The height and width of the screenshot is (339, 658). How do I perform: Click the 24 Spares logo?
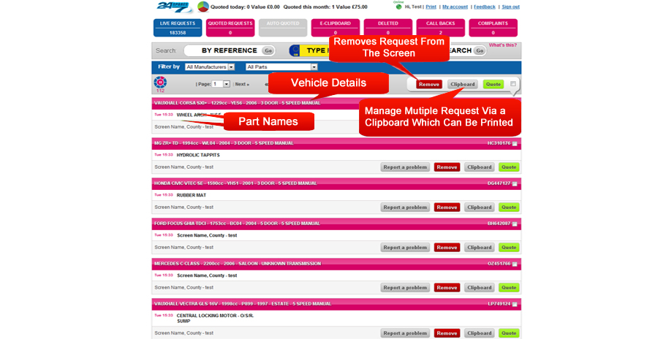point(174,7)
